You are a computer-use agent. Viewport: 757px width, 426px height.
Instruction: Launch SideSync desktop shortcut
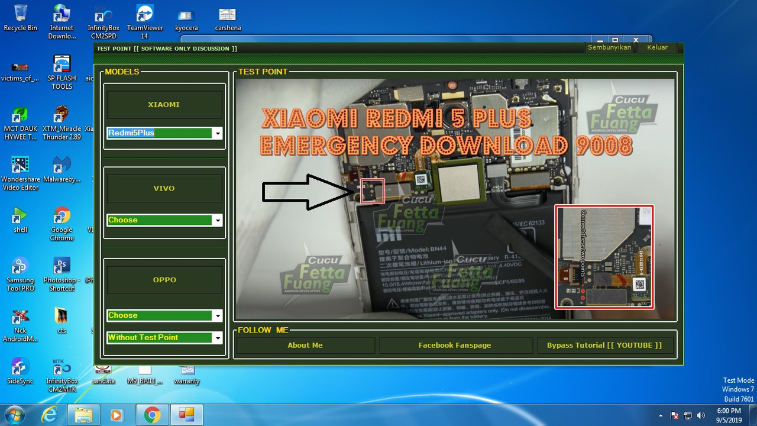[x=20, y=371]
